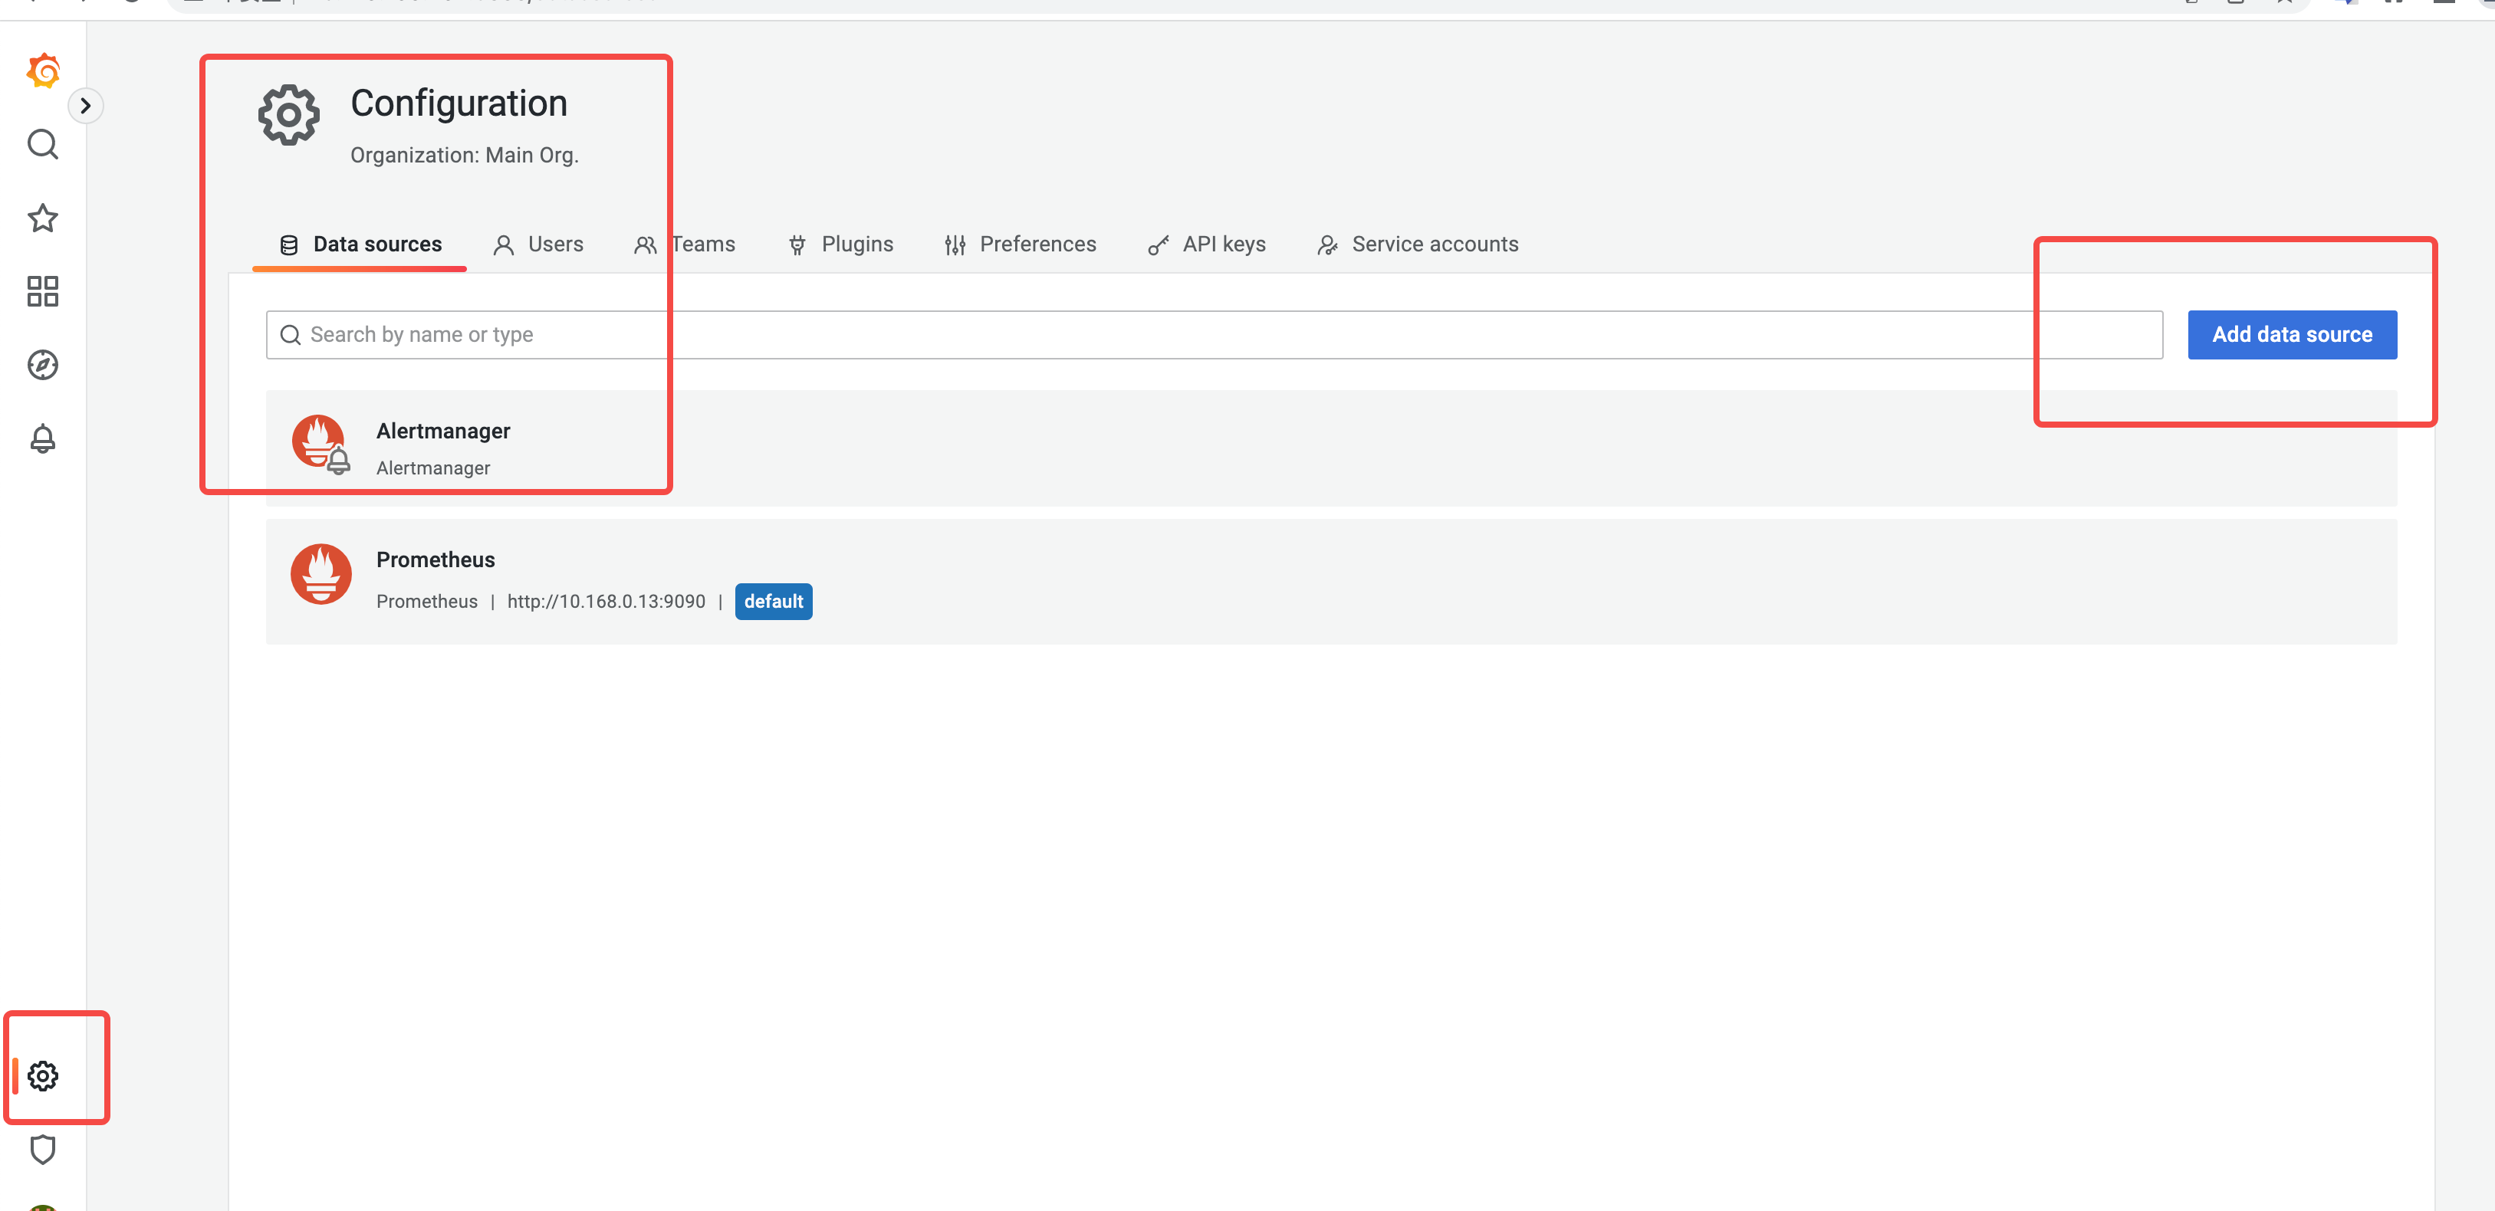
Task: Click the default badge on Prometheus
Action: tap(773, 601)
